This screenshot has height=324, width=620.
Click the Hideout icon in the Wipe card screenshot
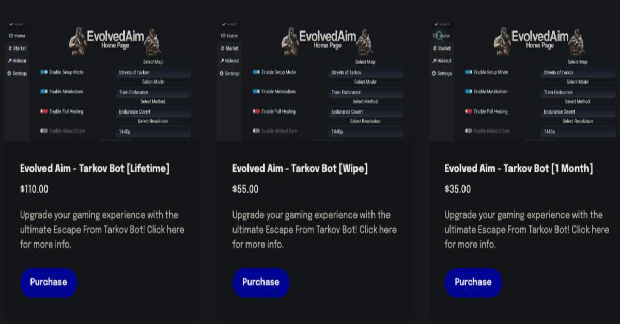tap(222, 61)
